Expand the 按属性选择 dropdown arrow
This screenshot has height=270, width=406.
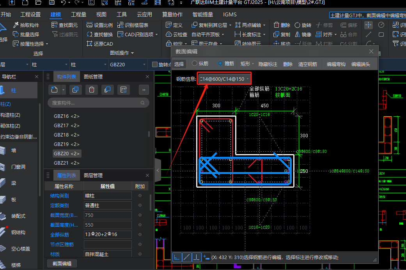point(47,44)
